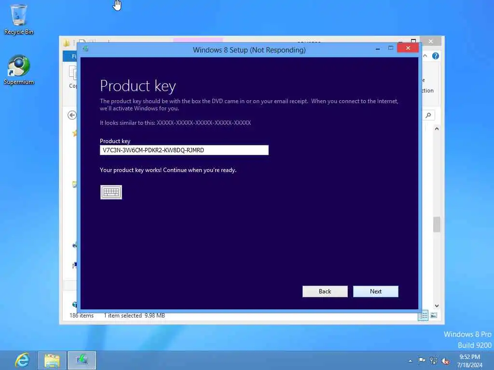494x370 pixels.
Task: Collapse the Explorer ribbon chevron
Action: tap(425, 56)
